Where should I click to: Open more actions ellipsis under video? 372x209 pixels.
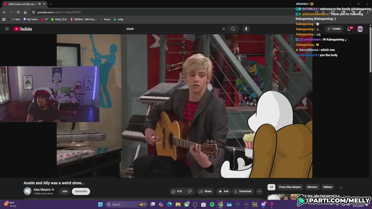[259, 191]
